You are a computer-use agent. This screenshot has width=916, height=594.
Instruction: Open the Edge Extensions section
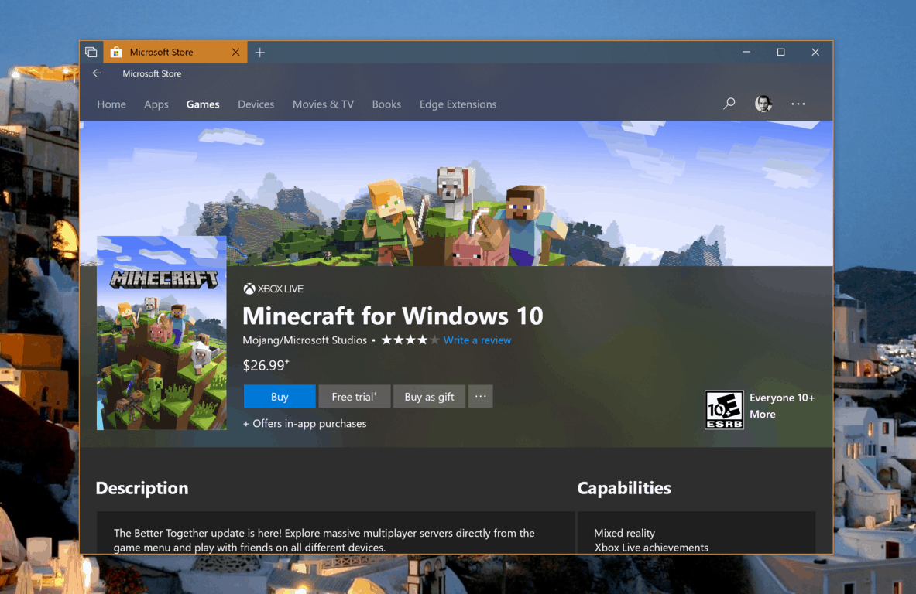tap(458, 104)
